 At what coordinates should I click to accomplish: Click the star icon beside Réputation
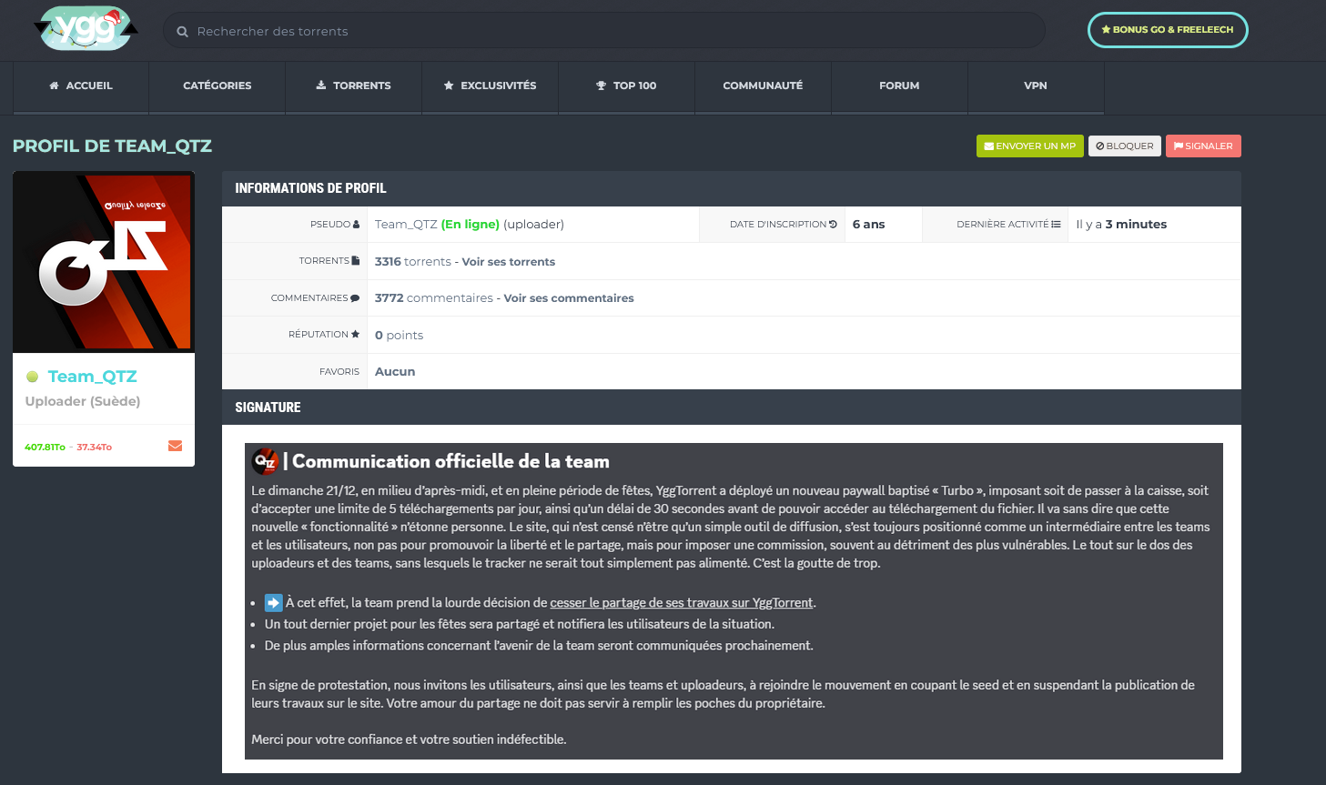click(x=356, y=335)
